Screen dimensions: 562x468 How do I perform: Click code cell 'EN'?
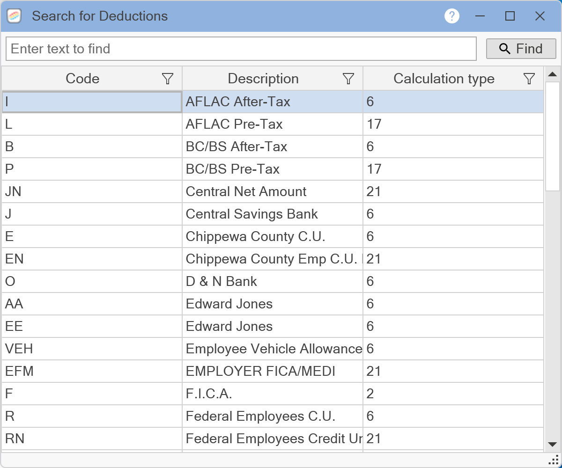point(92,259)
